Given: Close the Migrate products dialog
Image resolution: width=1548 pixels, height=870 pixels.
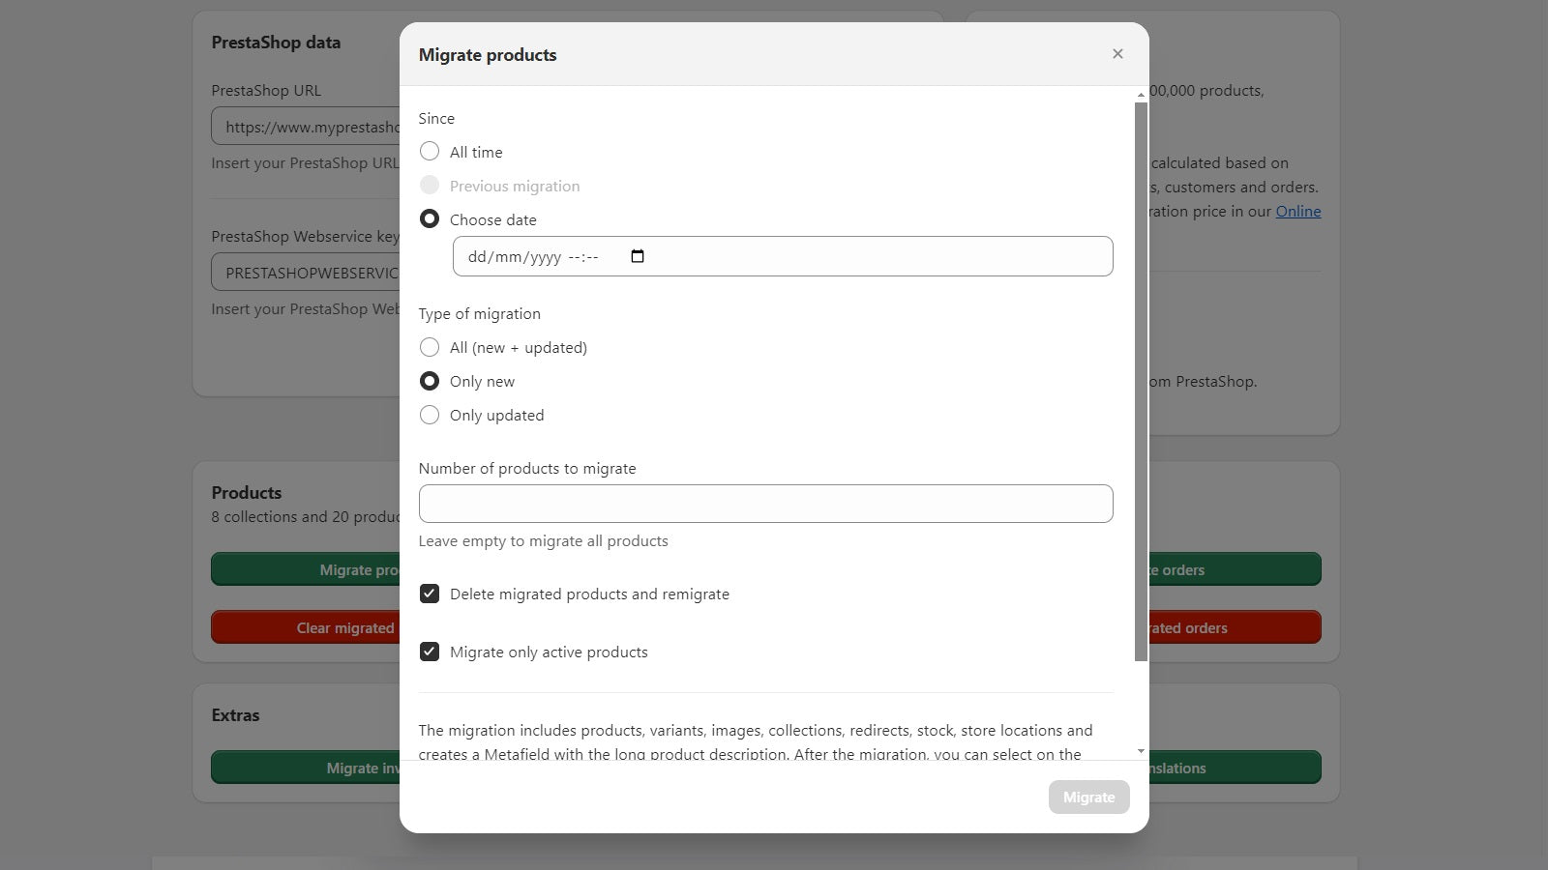Looking at the screenshot, I should [x=1117, y=53].
